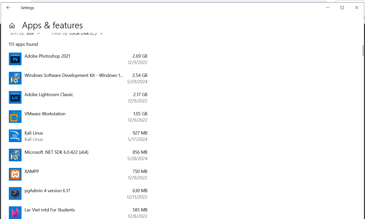Go back using the arrow in title bar

[x=8, y=8]
